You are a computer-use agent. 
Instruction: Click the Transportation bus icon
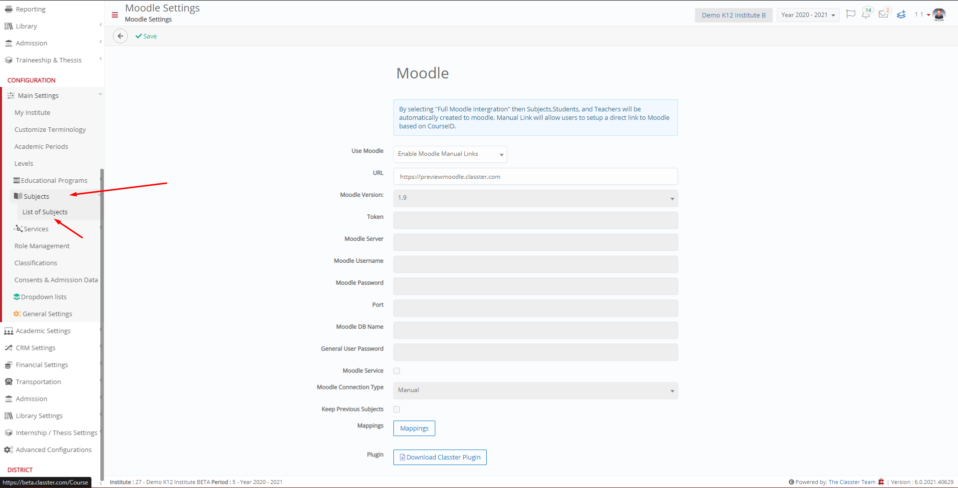click(8, 382)
